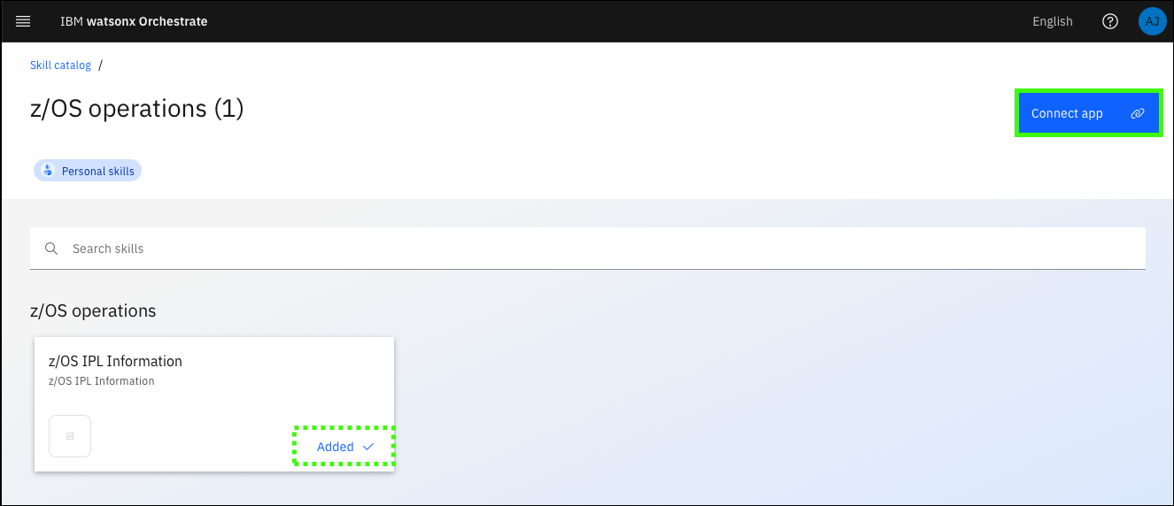Click the Connect app button

pyautogui.click(x=1088, y=113)
